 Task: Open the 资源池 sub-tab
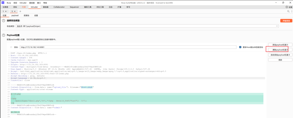coord(26,15)
